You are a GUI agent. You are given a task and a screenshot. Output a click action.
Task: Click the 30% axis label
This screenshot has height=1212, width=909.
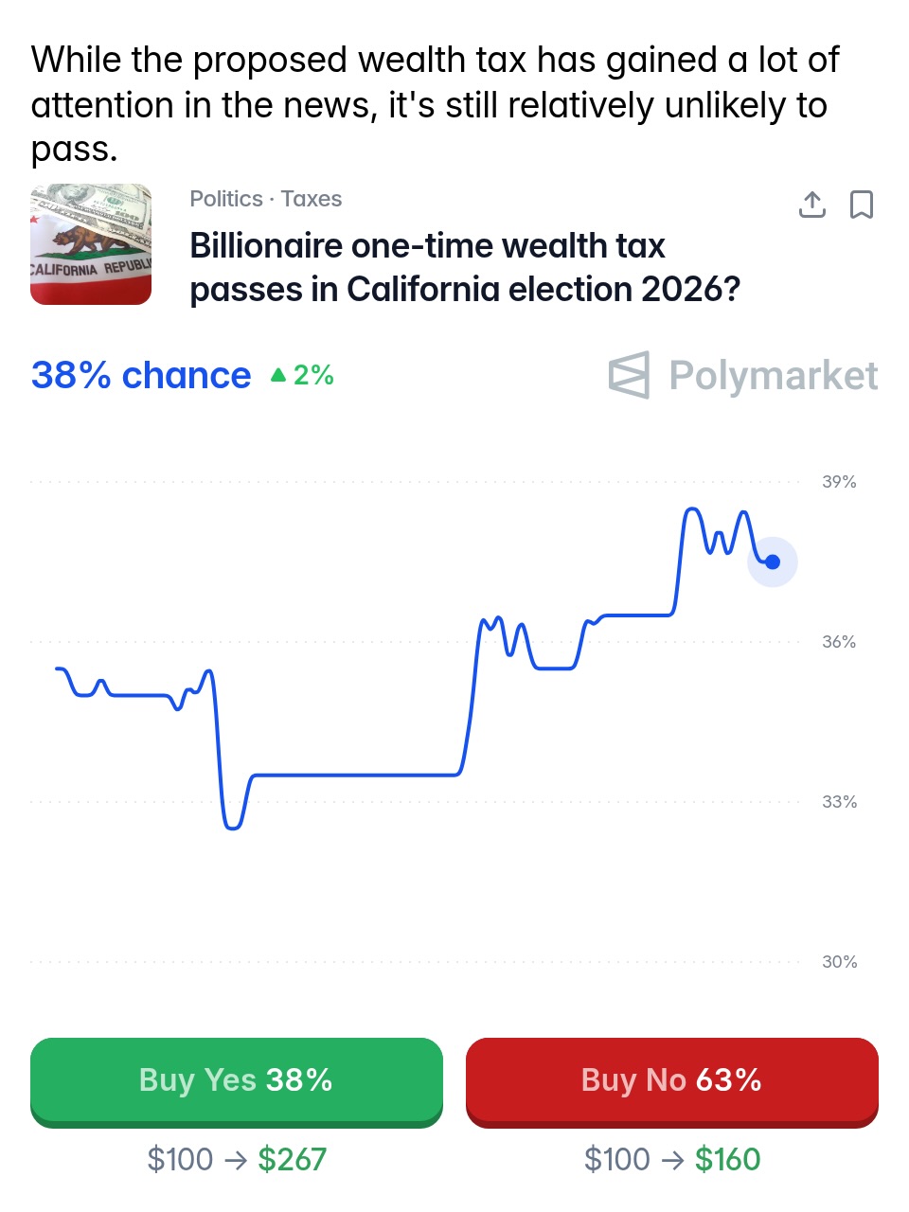(x=839, y=962)
